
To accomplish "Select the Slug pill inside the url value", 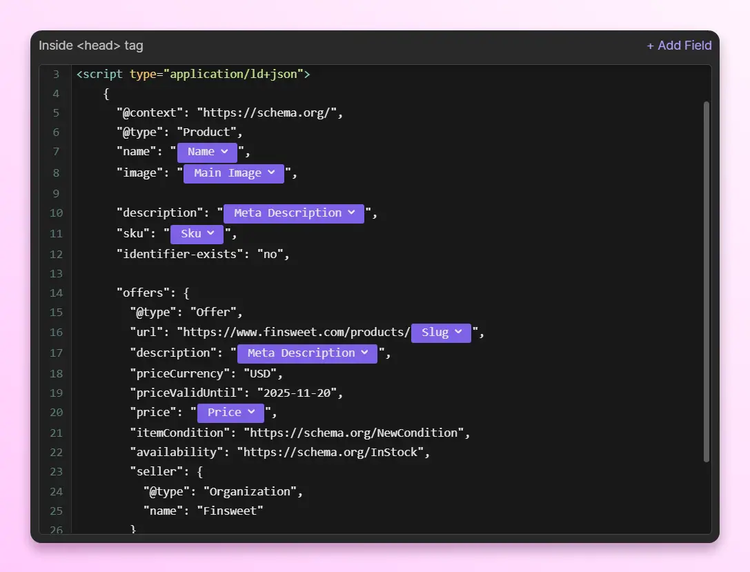I will coord(441,333).
